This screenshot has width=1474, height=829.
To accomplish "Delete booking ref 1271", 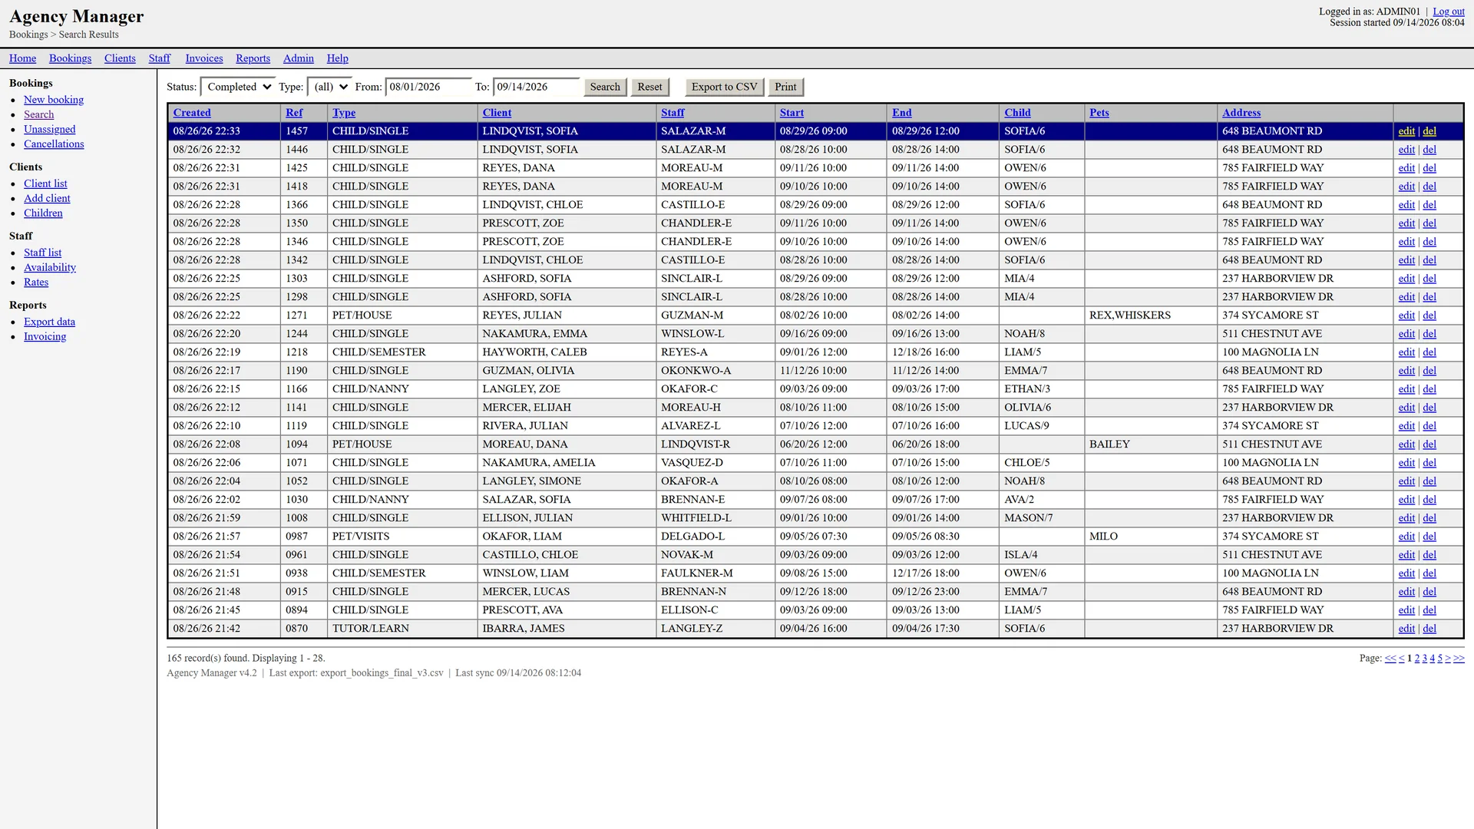I will point(1429,315).
